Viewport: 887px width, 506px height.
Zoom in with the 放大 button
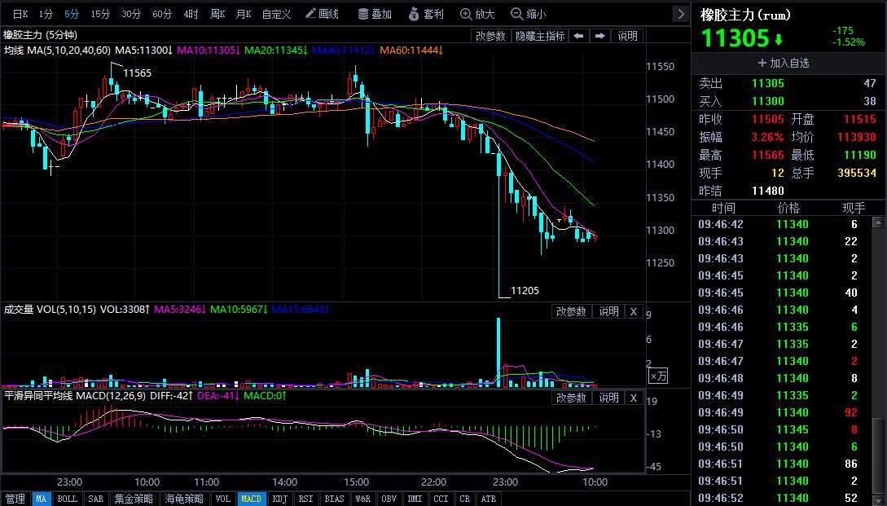click(477, 14)
